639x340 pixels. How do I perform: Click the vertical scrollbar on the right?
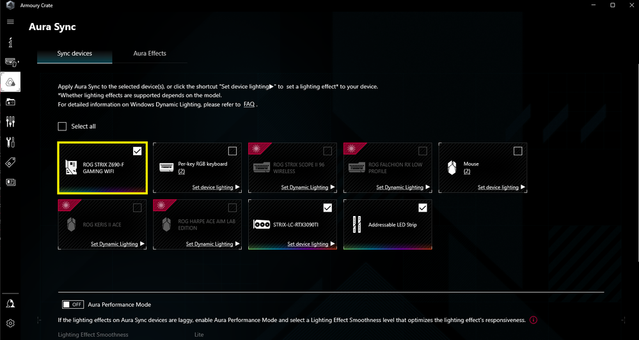638,163
